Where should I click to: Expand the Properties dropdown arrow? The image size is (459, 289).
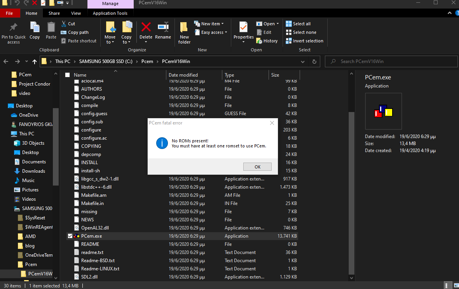click(243, 42)
